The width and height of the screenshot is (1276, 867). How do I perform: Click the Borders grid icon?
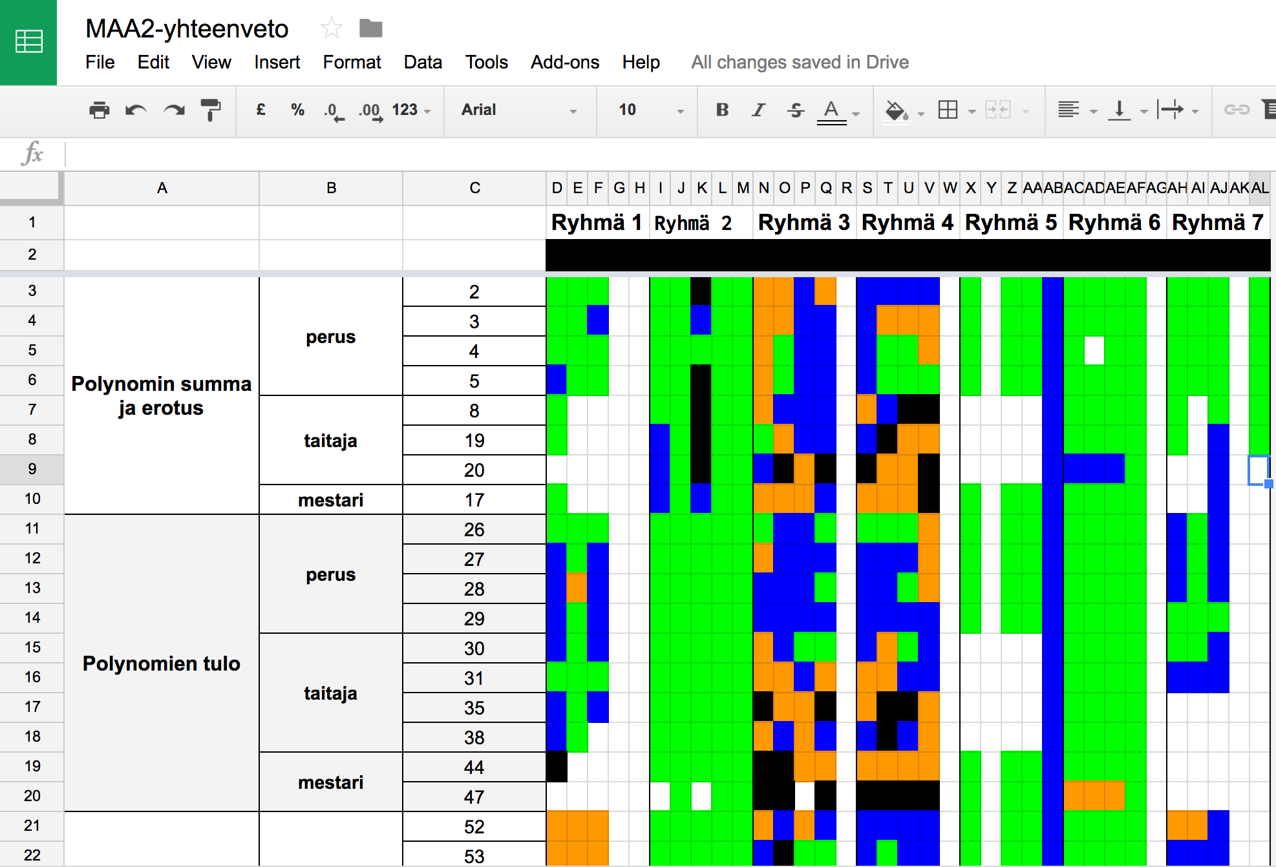click(948, 110)
